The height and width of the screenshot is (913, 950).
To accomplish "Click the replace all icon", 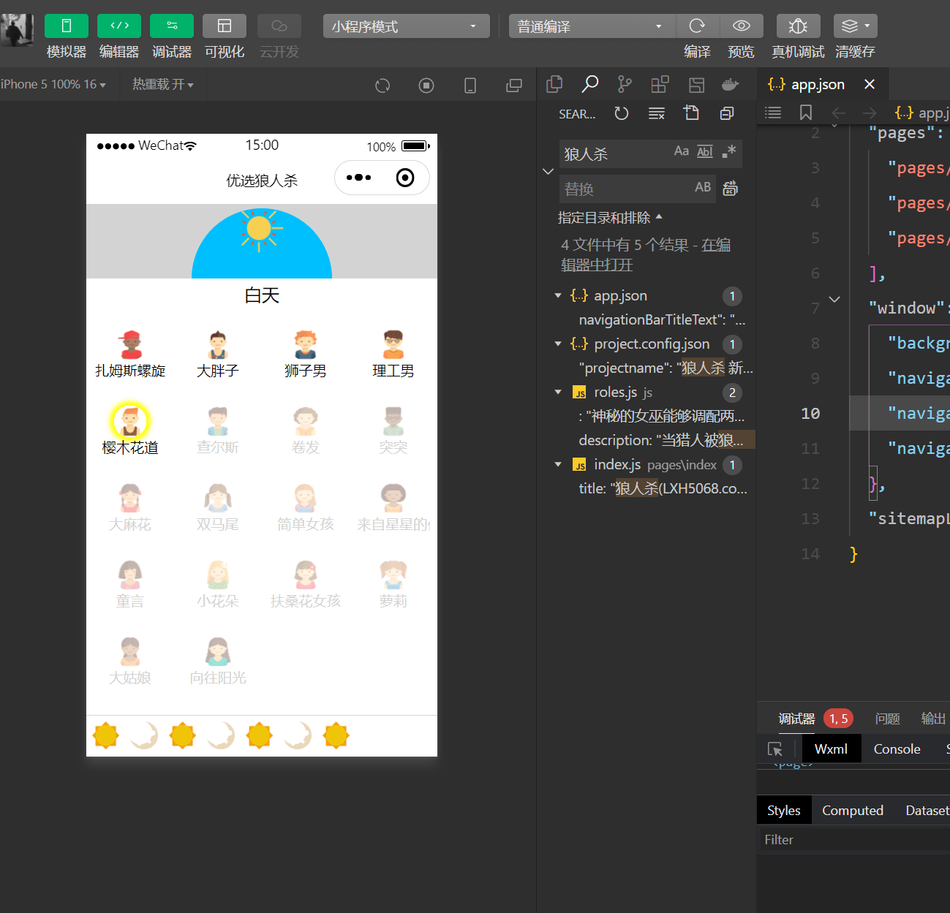I will pyautogui.click(x=730, y=189).
